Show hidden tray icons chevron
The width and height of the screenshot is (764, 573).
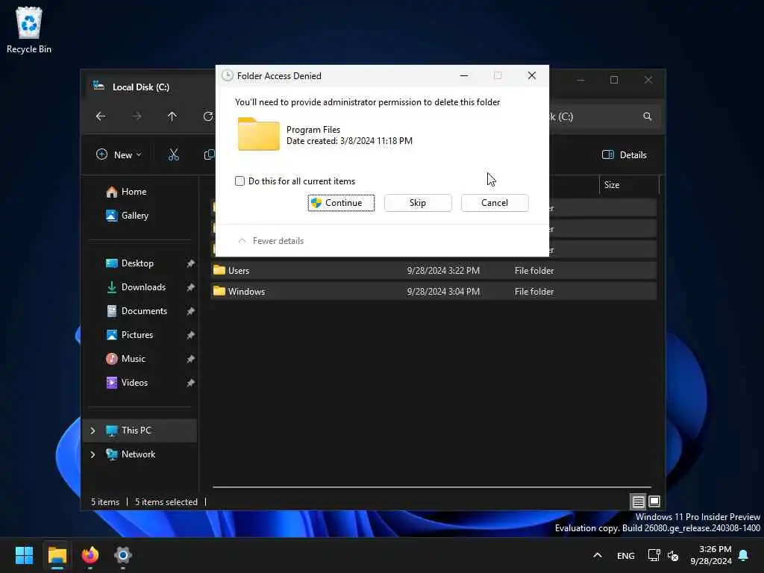click(598, 555)
